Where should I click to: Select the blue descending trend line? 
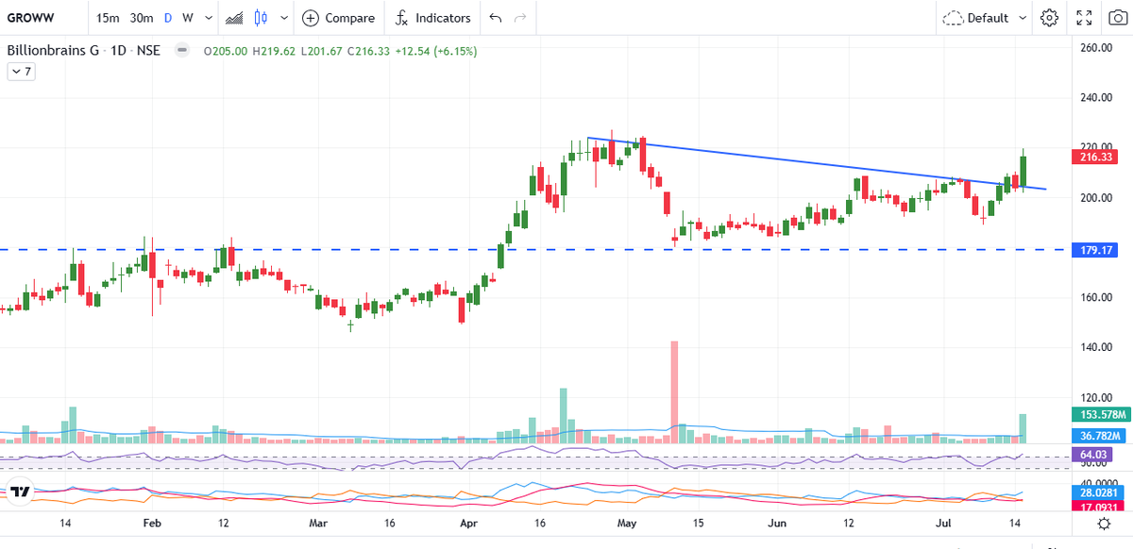[817, 164]
